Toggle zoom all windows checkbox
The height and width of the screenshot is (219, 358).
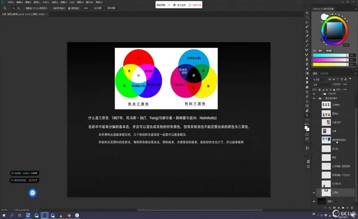pos(52,8)
